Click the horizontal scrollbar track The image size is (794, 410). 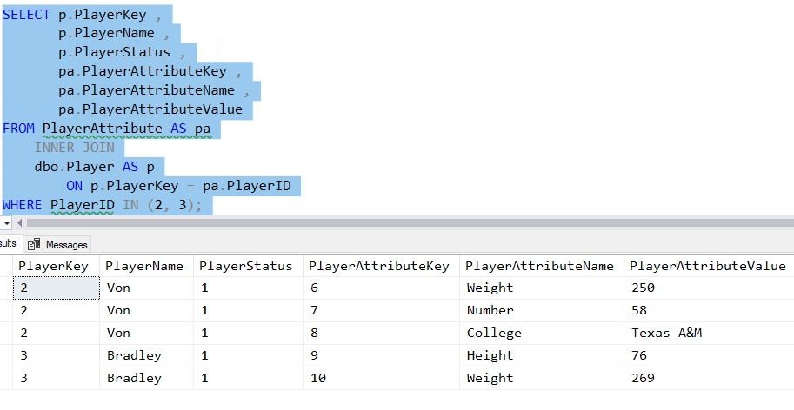click(410, 223)
